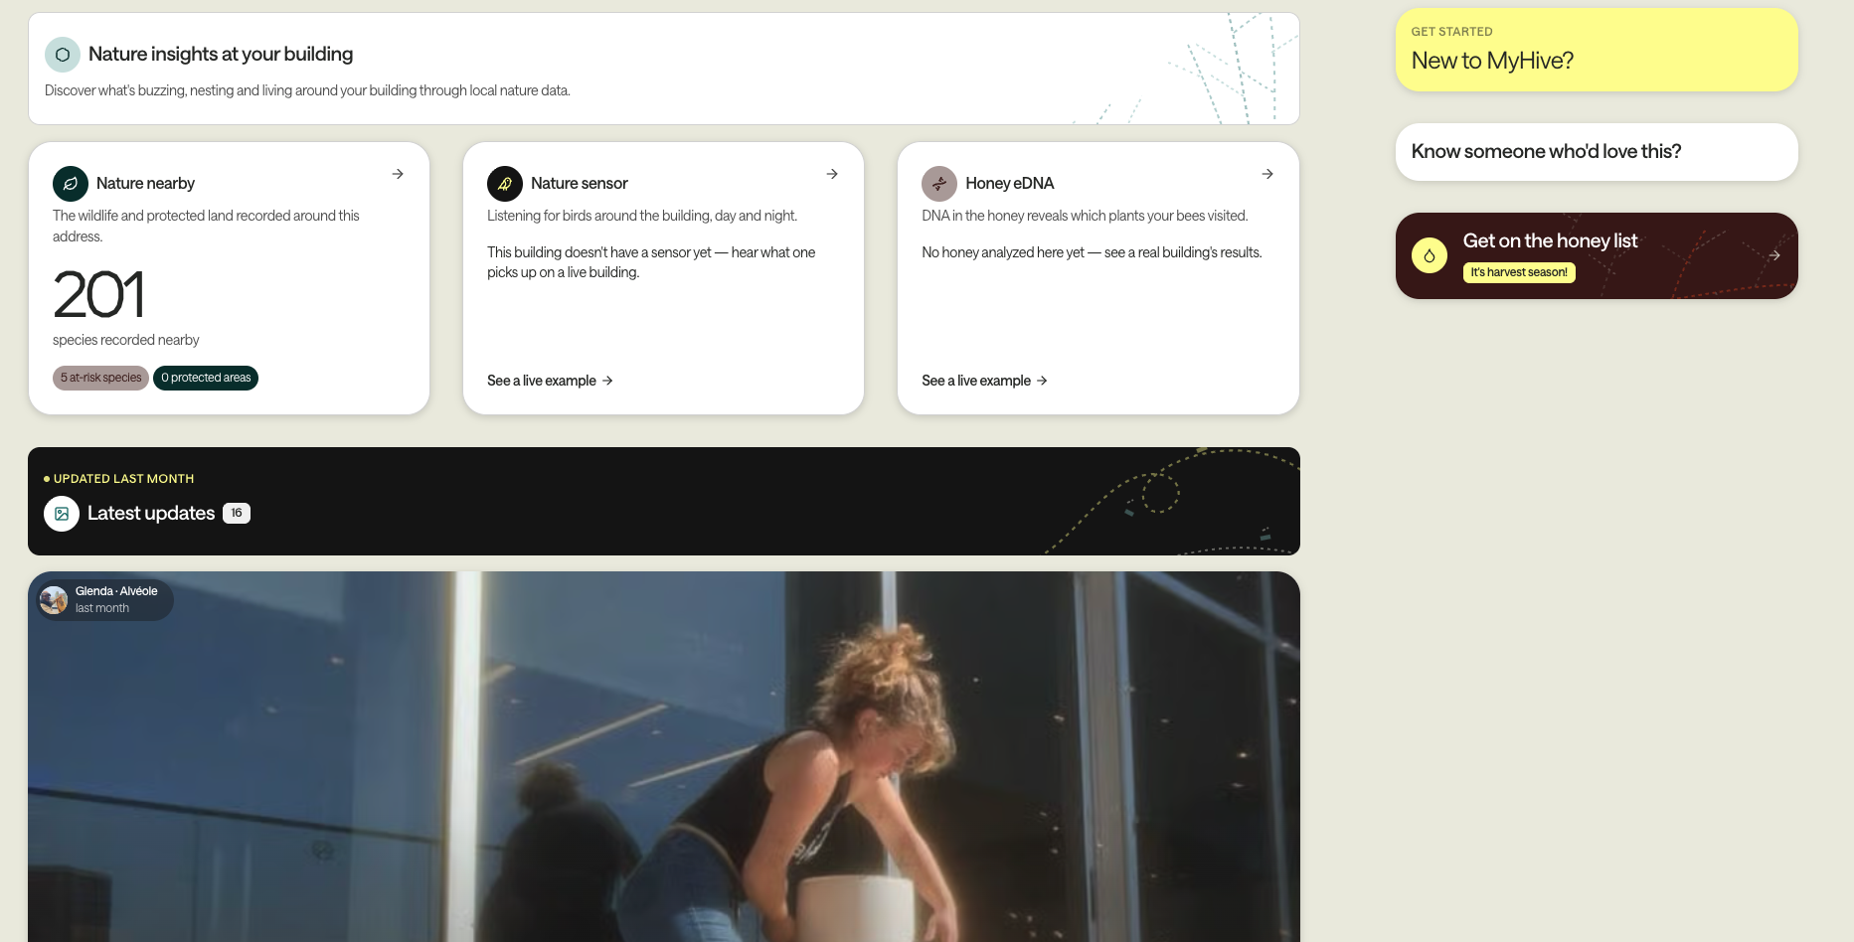Click the It's harvest season! badge
The image size is (1854, 942).
[1519, 272]
